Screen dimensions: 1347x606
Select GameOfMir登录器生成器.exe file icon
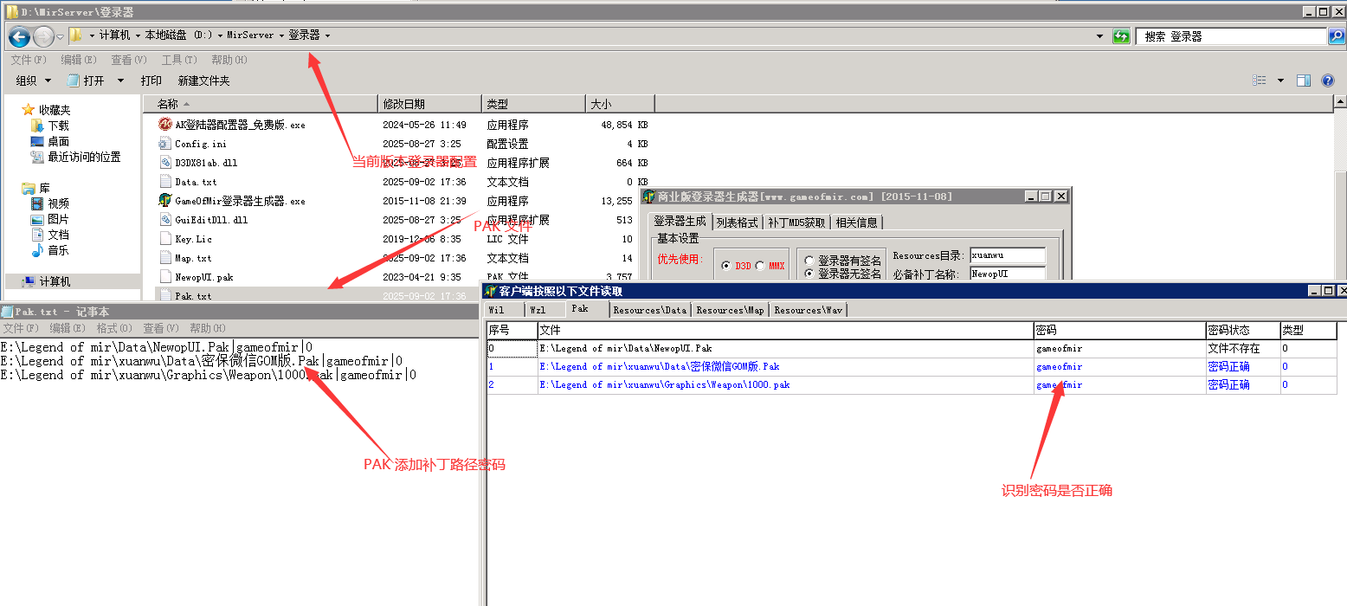pos(165,201)
